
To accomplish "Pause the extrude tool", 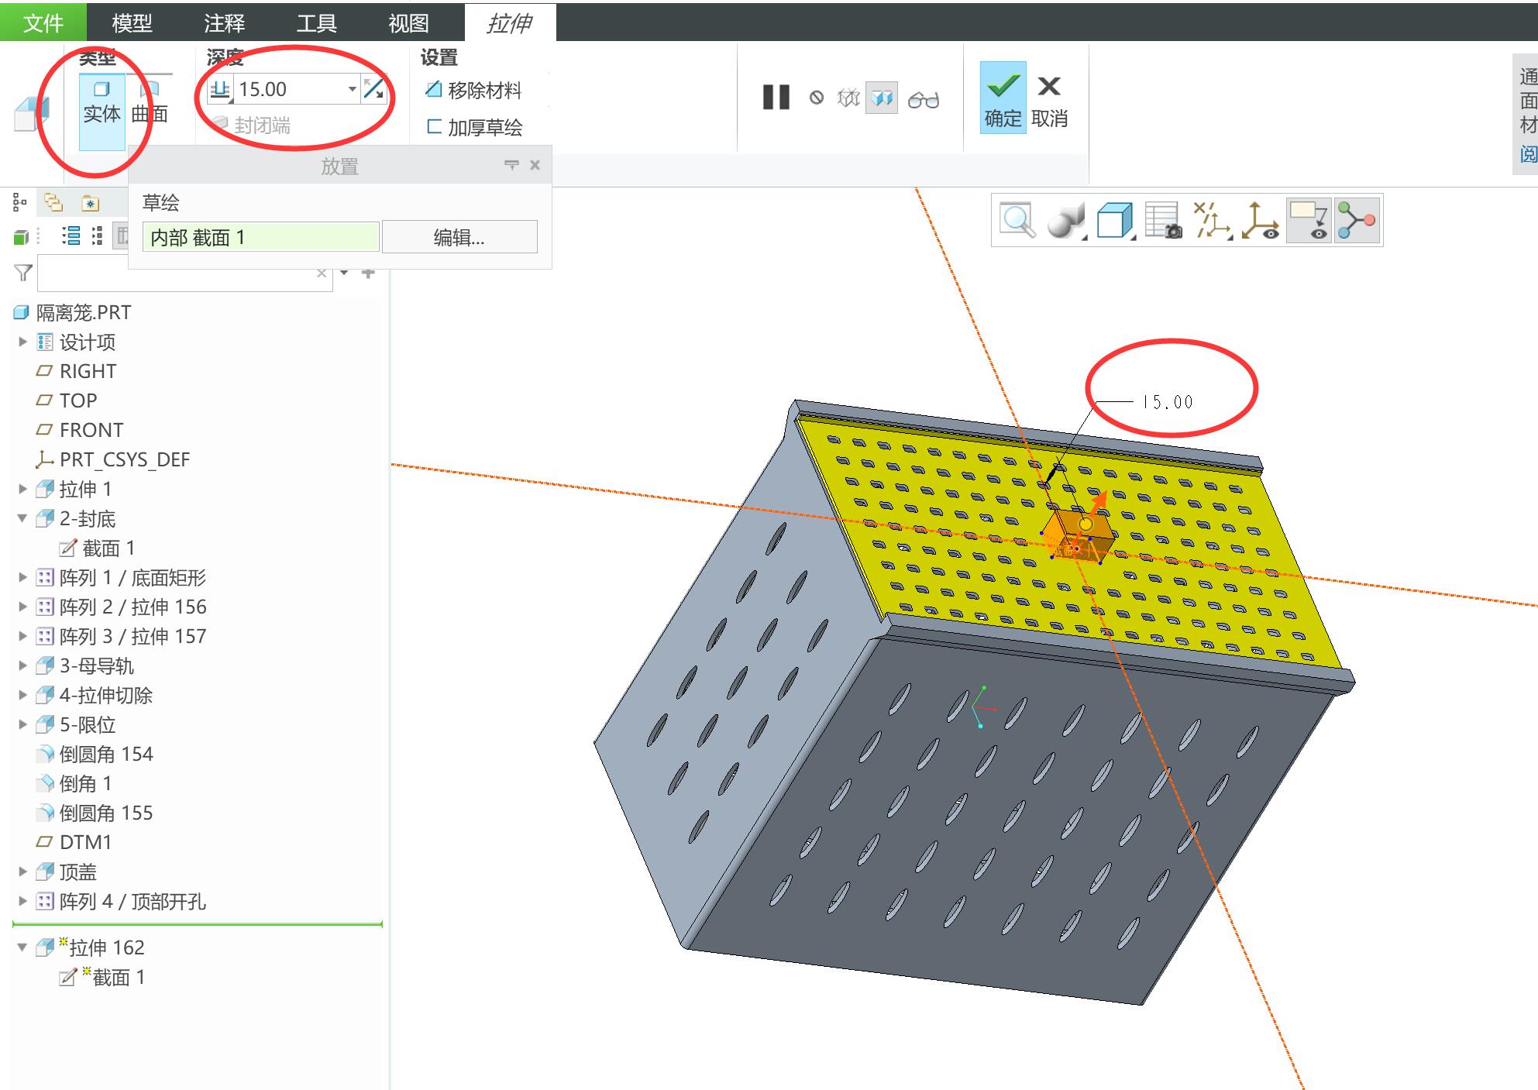I will pyautogui.click(x=776, y=98).
